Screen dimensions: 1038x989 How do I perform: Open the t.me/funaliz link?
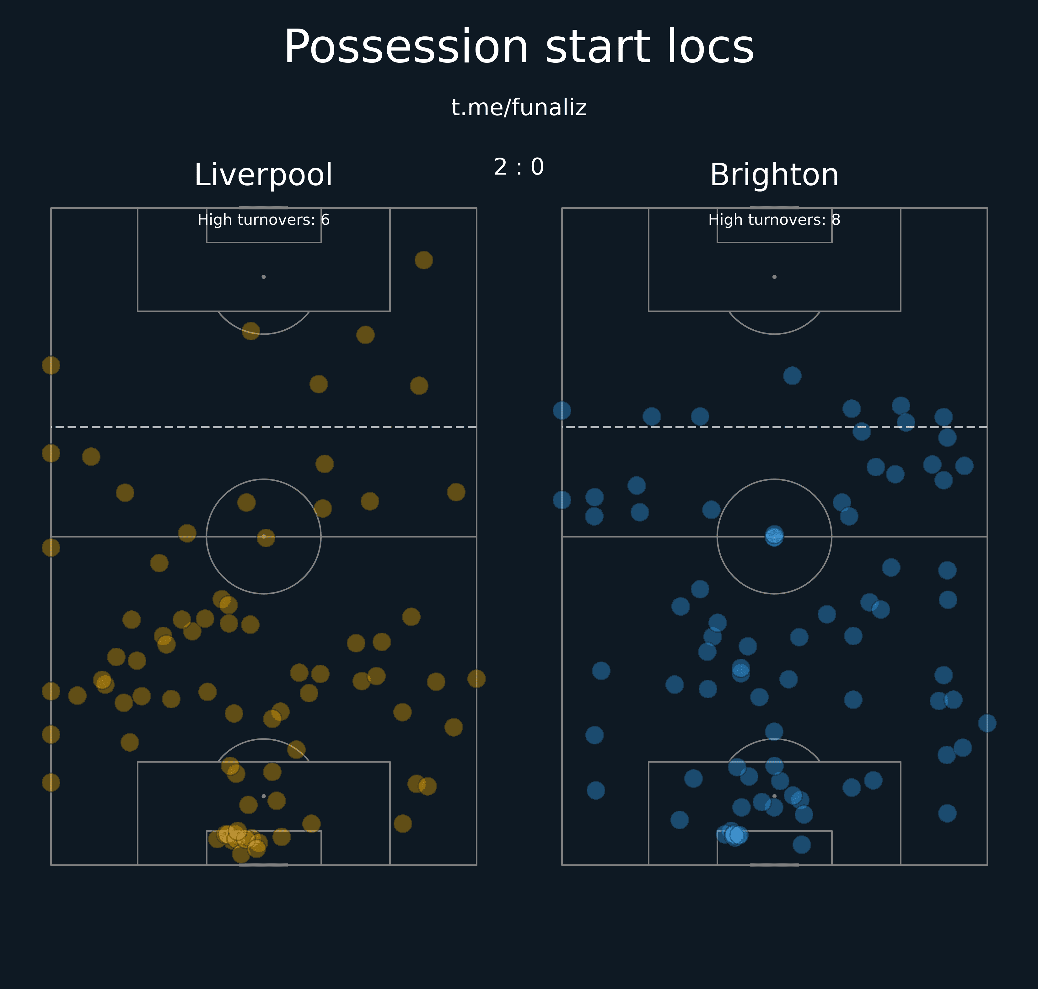point(519,108)
